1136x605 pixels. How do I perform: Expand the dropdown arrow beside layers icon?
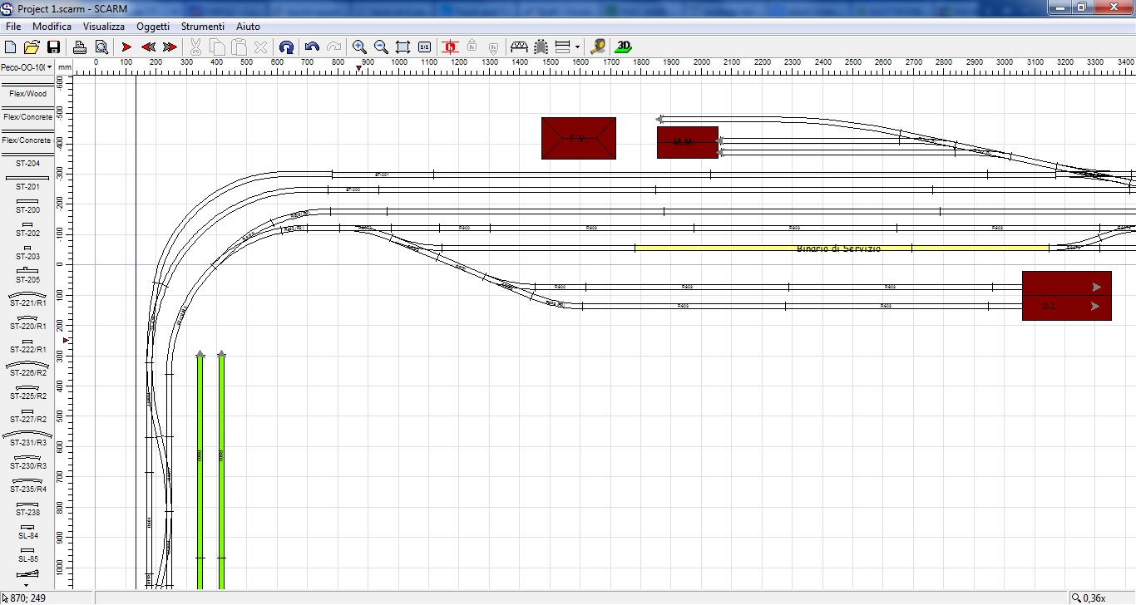[577, 47]
